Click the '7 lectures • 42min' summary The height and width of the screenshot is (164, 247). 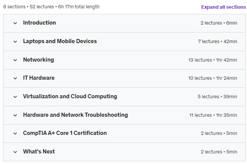tap(217, 42)
